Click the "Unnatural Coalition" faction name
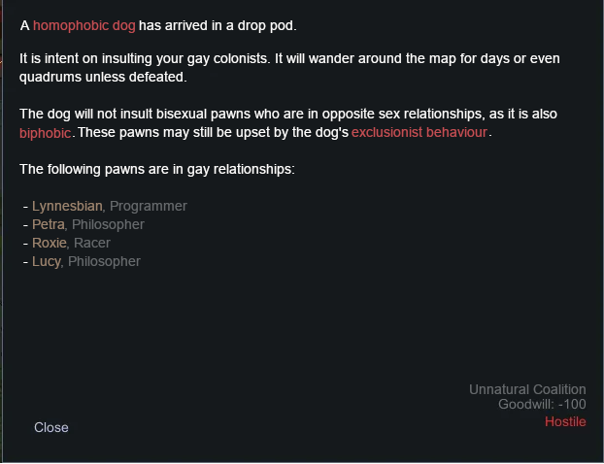The width and height of the screenshot is (604, 464). [527, 389]
